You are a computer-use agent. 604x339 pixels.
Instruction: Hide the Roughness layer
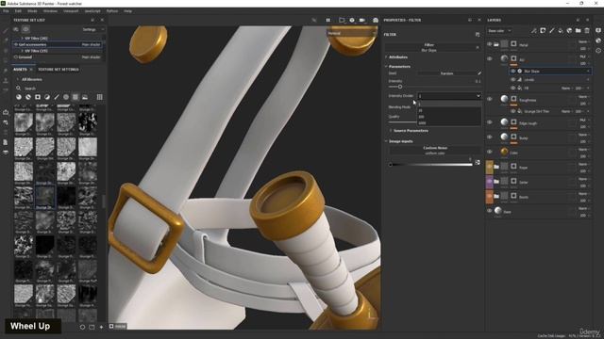(490, 99)
